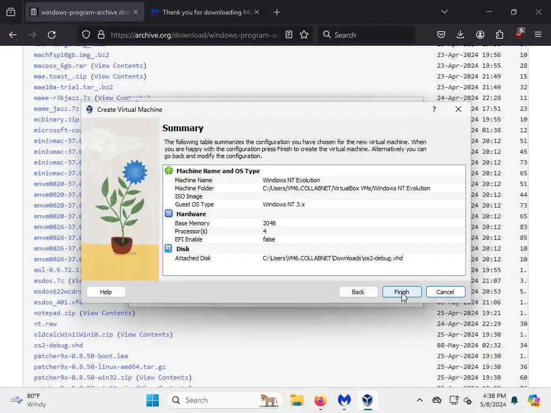Open the Downloads panel
Viewport: 551px width, 413px height.
click(461, 35)
